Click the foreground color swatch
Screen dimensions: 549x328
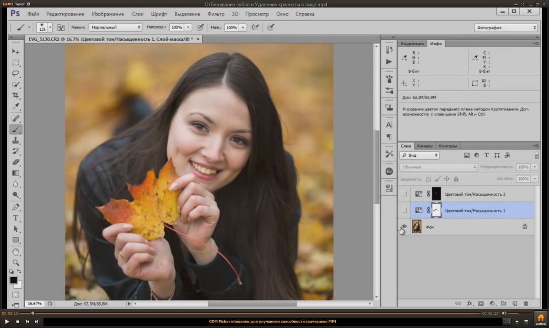(x=14, y=280)
